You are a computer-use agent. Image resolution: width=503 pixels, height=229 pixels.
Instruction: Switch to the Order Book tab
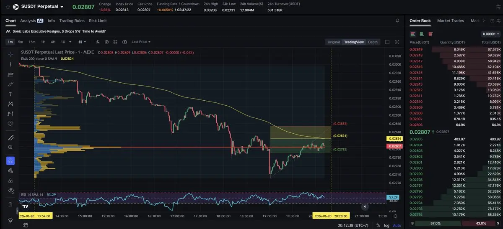coord(420,20)
